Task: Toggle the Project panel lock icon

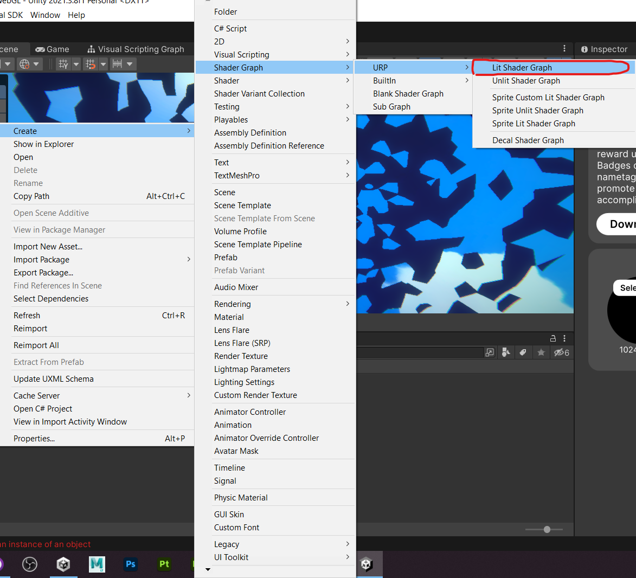Action: [553, 338]
